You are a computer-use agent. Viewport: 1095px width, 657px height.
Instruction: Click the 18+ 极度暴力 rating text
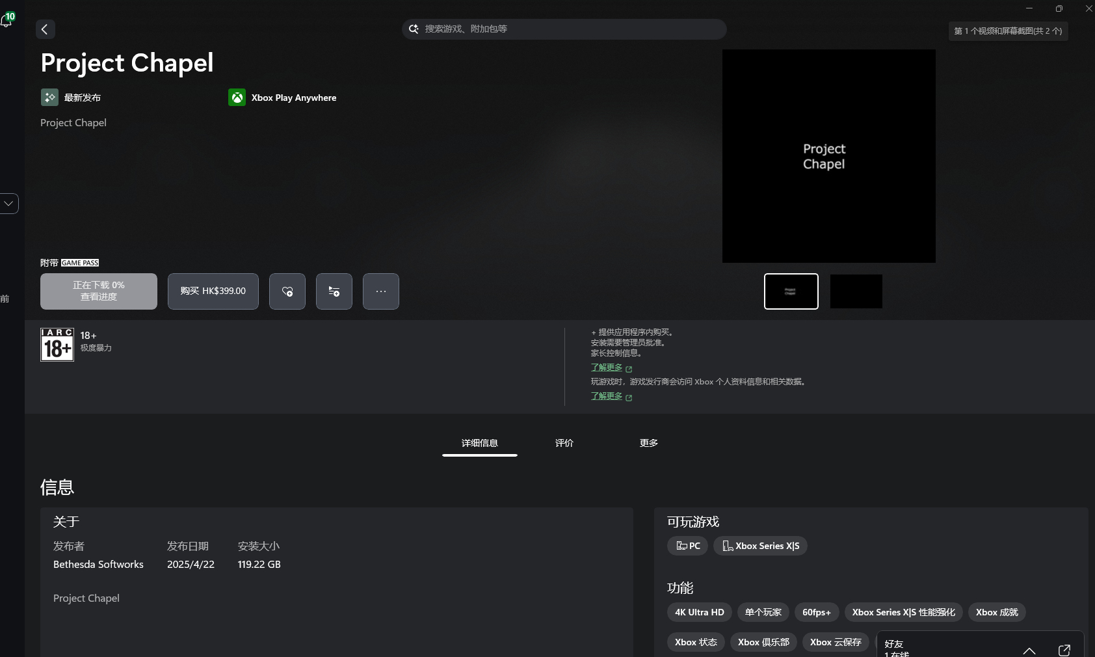96,342
